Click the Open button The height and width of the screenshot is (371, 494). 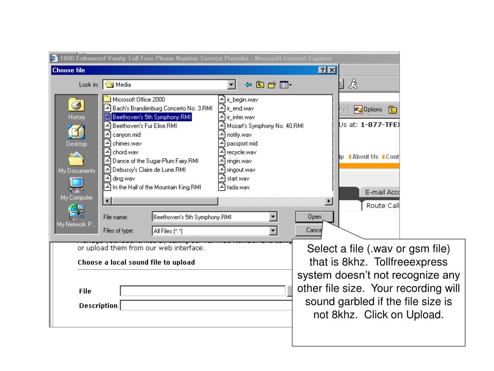coord(314,217)
